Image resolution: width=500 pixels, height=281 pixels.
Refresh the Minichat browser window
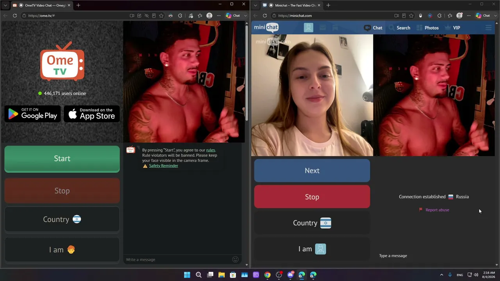tap(265, 16)
